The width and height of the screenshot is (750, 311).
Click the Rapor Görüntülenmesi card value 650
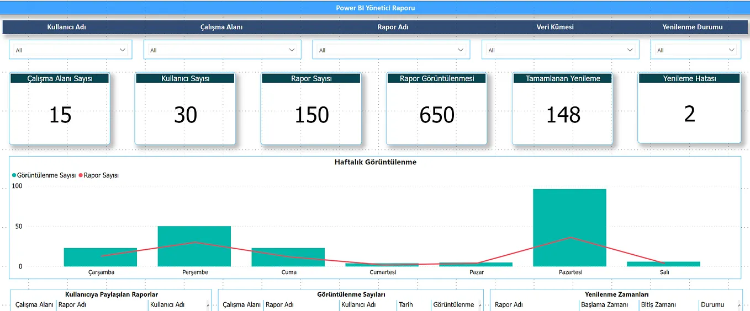[x=437, y=115]
